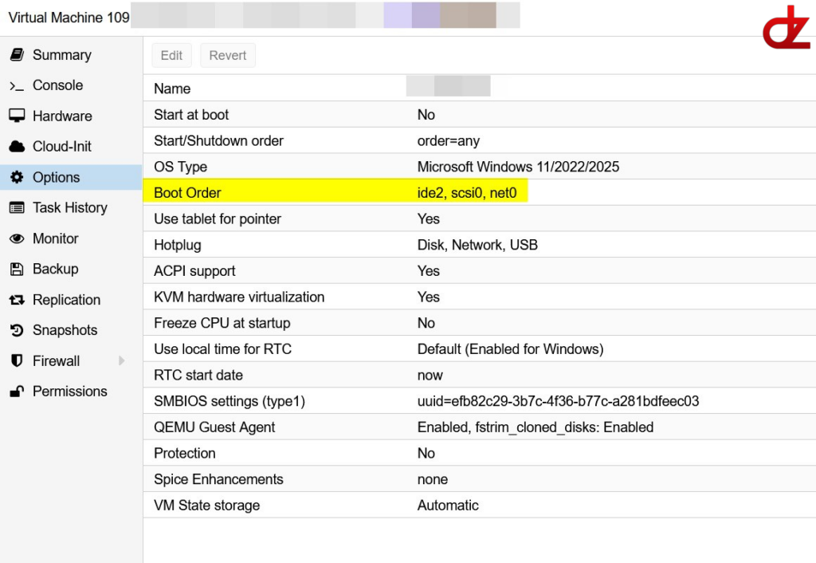Select the Start at boot row
This screenshot has width=816, height=563.
tap(335, 115)
